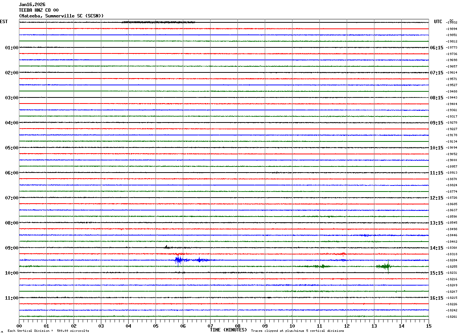Click the 04:00 EST row label
459x336 pixels.
pyautogui.click(x=12, y=123)
